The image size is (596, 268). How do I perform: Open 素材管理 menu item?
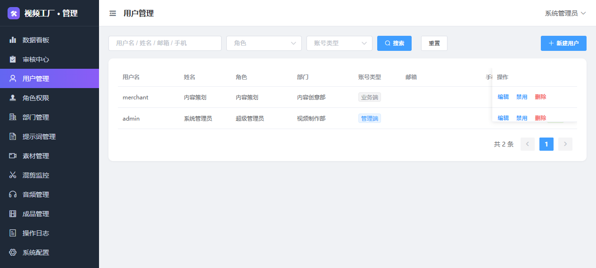click(50, 156)
